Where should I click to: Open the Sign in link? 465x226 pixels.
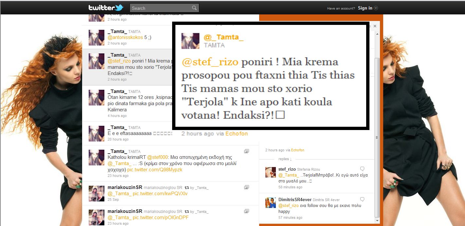(365, 8)
